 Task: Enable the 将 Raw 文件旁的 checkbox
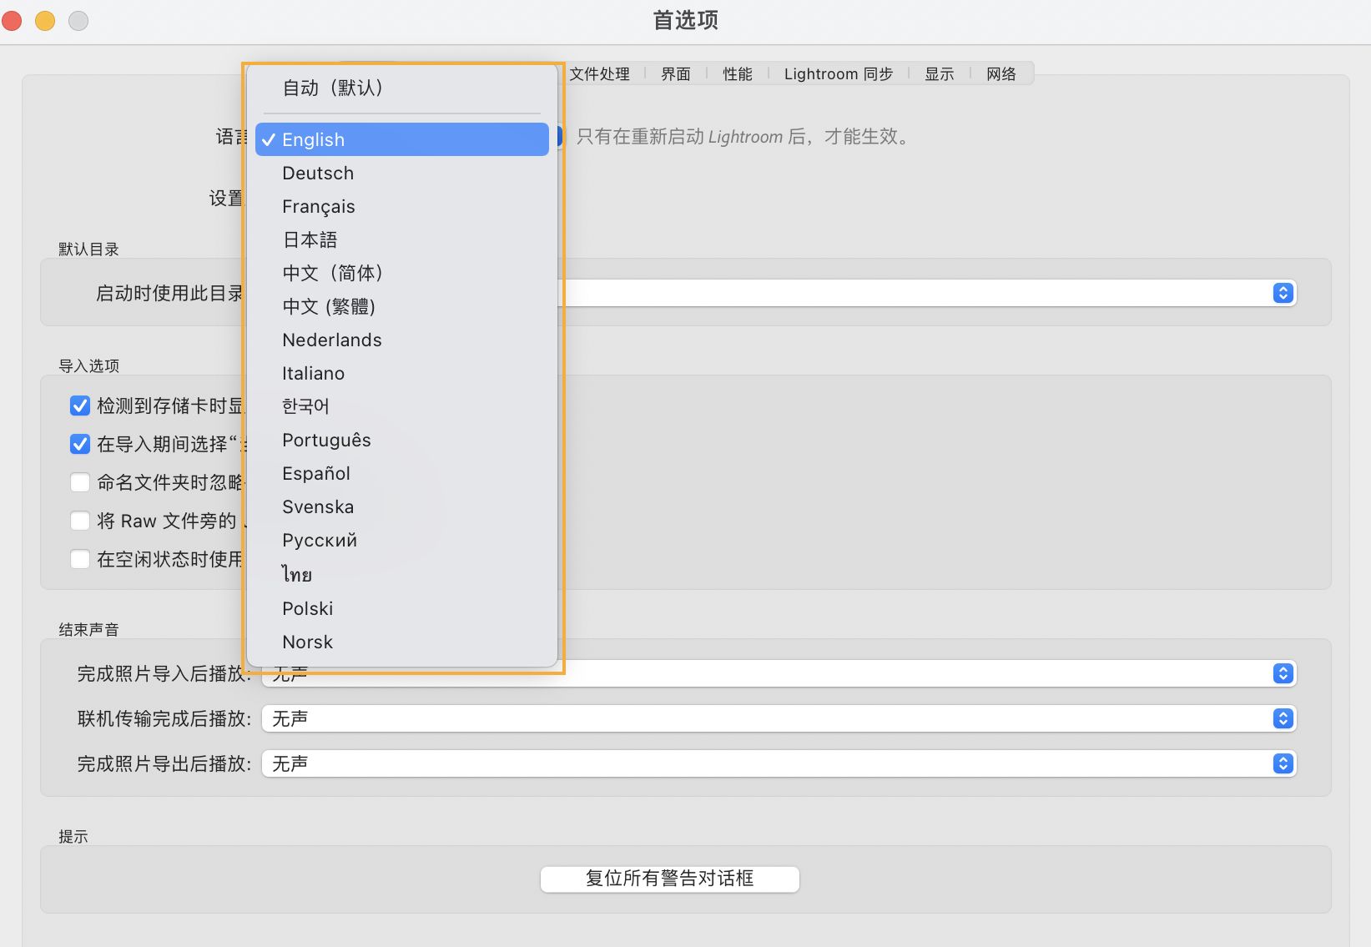[x=79, y=521]
